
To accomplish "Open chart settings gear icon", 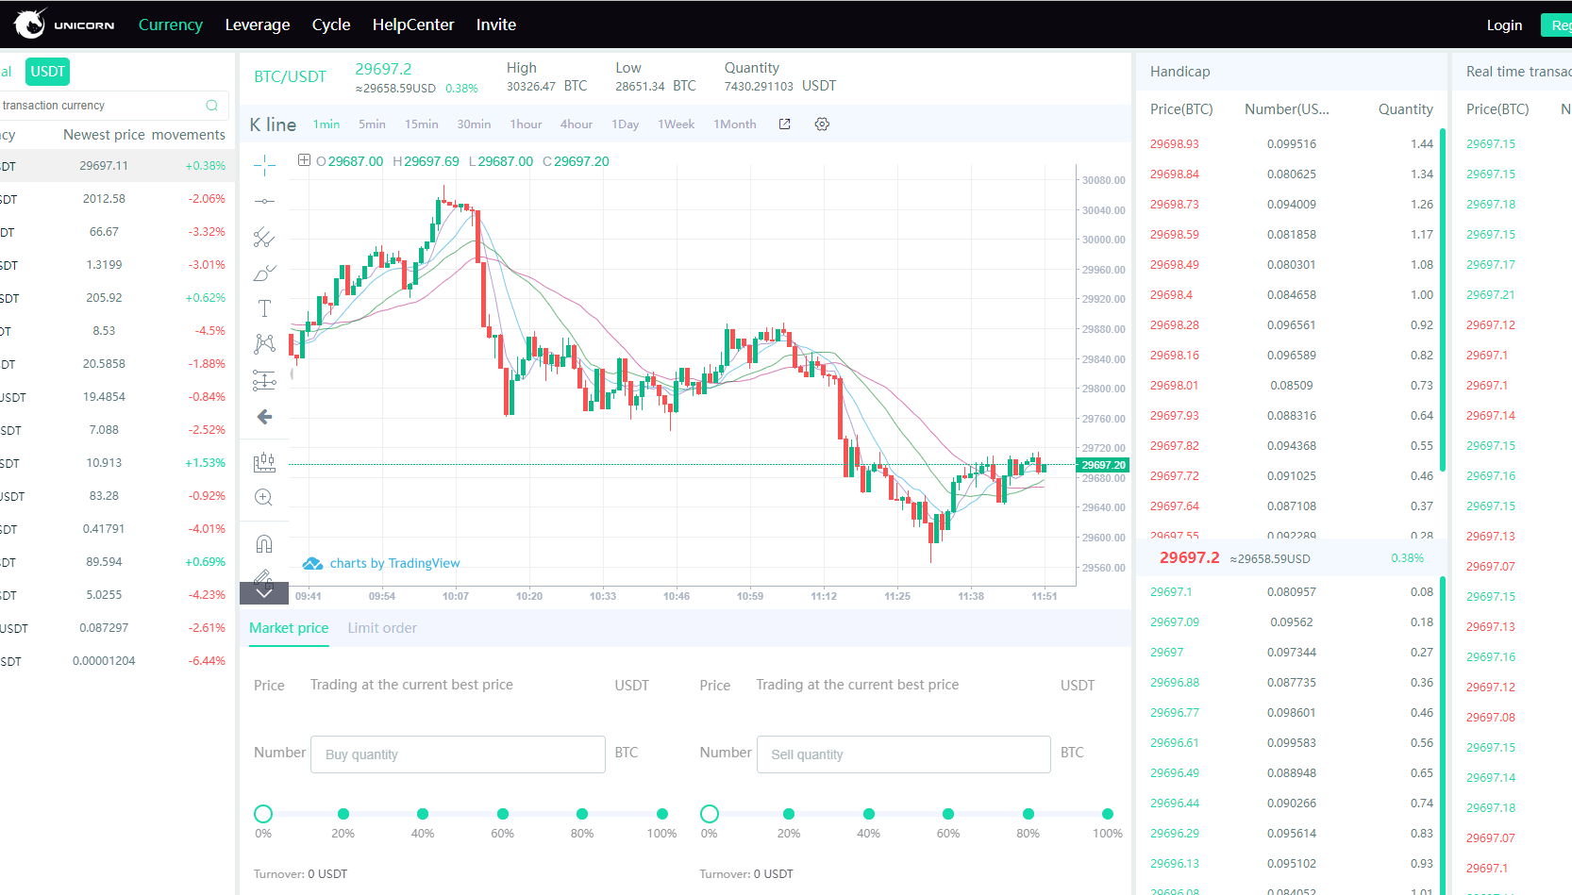I will [822, 124].
